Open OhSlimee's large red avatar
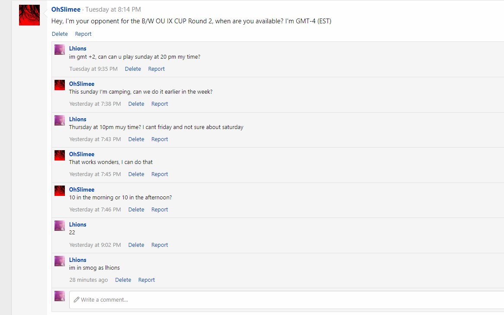The width and height of the screenshot is (504, 315). 29,15
